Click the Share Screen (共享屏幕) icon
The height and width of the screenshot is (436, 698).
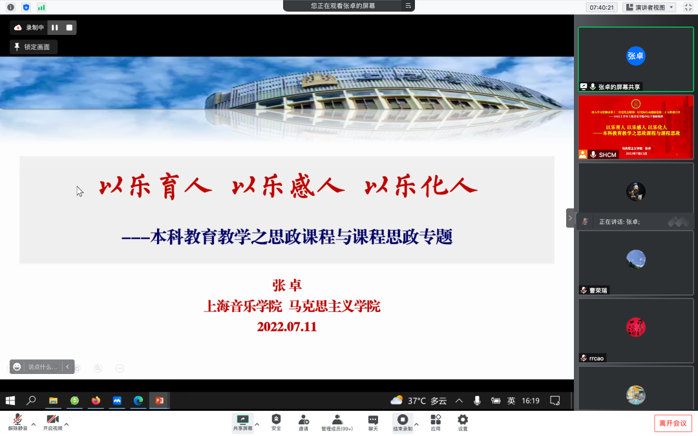click(x=243, y=422)
